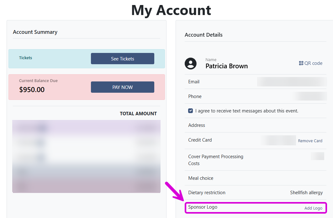The width and height of the screenshot is (333, 218).
Task: Click the PAY NOW button
Action: pyautogui.click(x=122, y=87)
